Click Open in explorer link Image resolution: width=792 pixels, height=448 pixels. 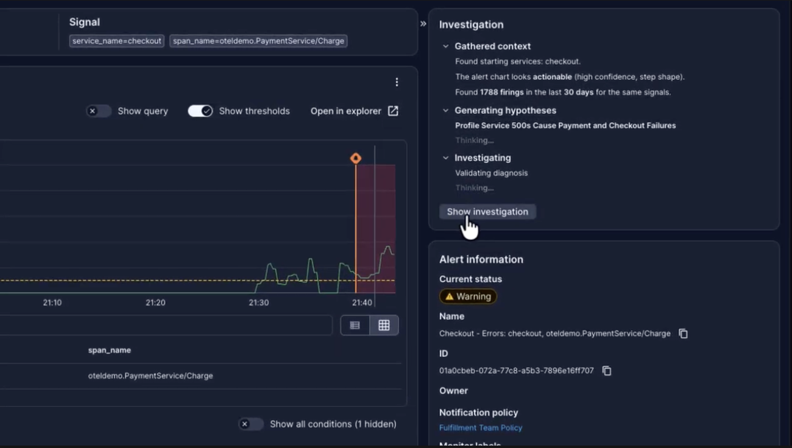pyautogui.click(x=346, y=111)
